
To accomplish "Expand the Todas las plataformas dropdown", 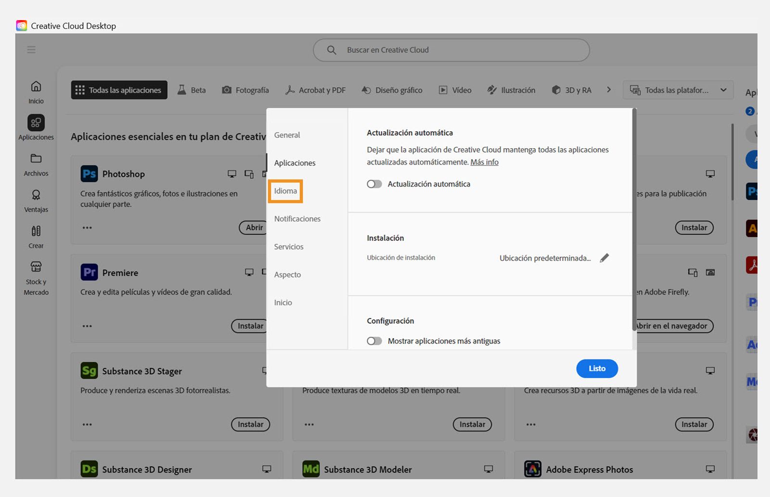I will (x=678, y=90).
